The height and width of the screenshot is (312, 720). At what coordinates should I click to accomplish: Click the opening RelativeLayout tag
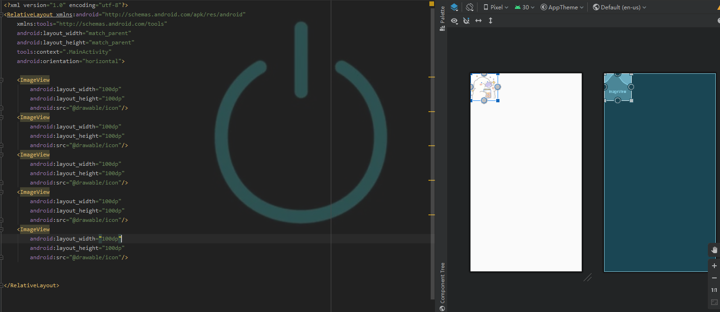click(x=124, y=14)
